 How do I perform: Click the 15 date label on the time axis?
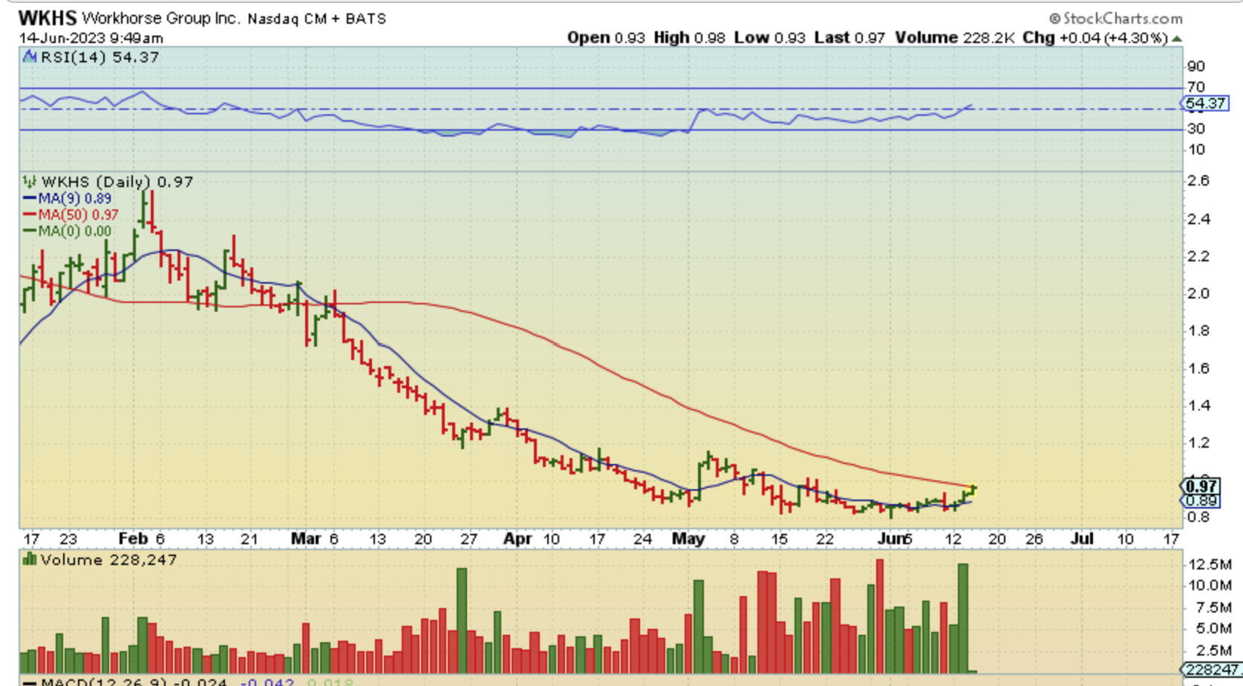pos(779,539)
